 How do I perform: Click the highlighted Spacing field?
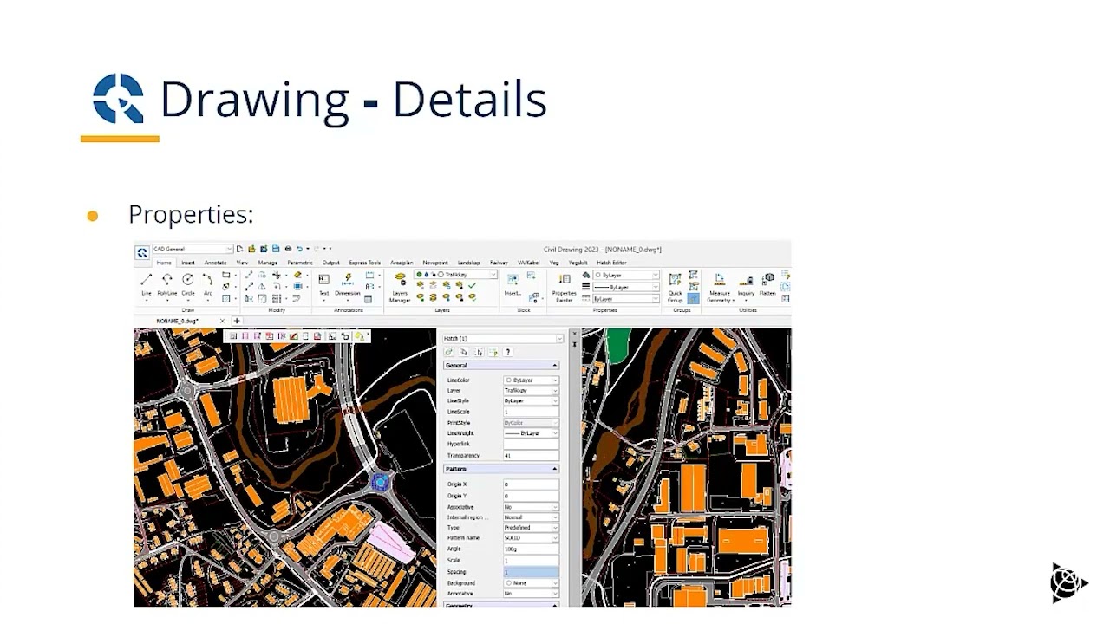[531, 572]
